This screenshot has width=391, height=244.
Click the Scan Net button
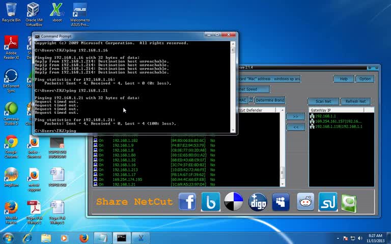[x=323, y=101]
